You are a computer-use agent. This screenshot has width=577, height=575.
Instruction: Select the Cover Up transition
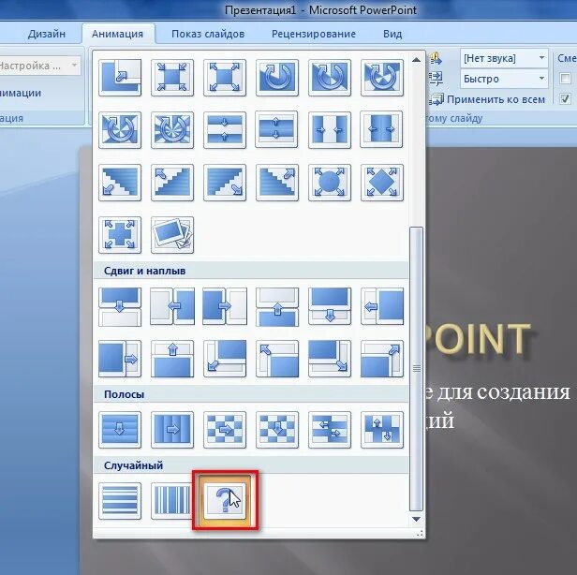pos(172,359)
